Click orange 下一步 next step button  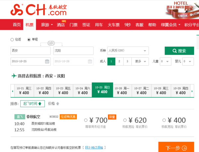point(176,147)
